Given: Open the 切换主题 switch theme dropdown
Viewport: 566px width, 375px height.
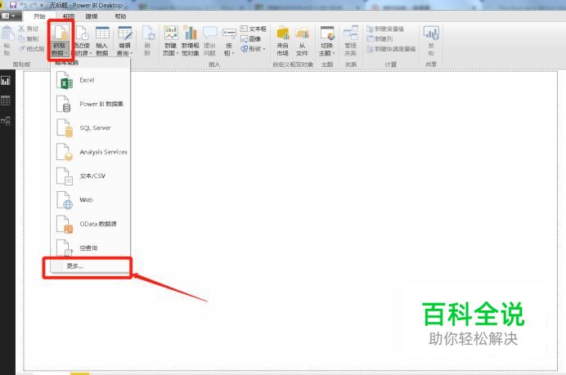Looking at the screenshot, I should tap(327, 40).
